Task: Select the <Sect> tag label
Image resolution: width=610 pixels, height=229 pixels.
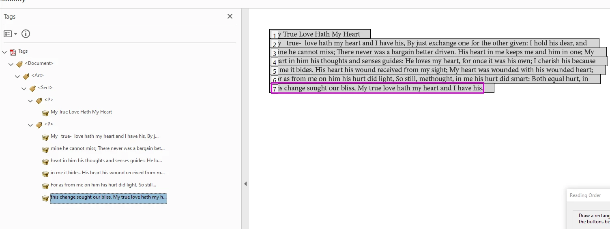Action: [x=45, y=88]
